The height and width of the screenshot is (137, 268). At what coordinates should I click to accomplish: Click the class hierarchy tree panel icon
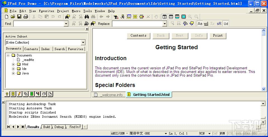coord(38,94)
